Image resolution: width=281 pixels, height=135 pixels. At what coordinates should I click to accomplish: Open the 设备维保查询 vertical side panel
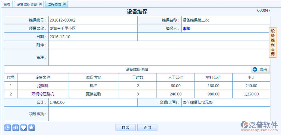[273, 42]
